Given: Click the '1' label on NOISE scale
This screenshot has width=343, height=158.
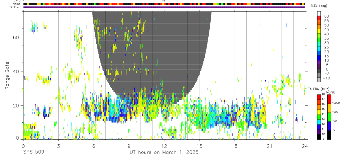Looking at the screenshot, I should pyautogui.click(x=333, y=138).
